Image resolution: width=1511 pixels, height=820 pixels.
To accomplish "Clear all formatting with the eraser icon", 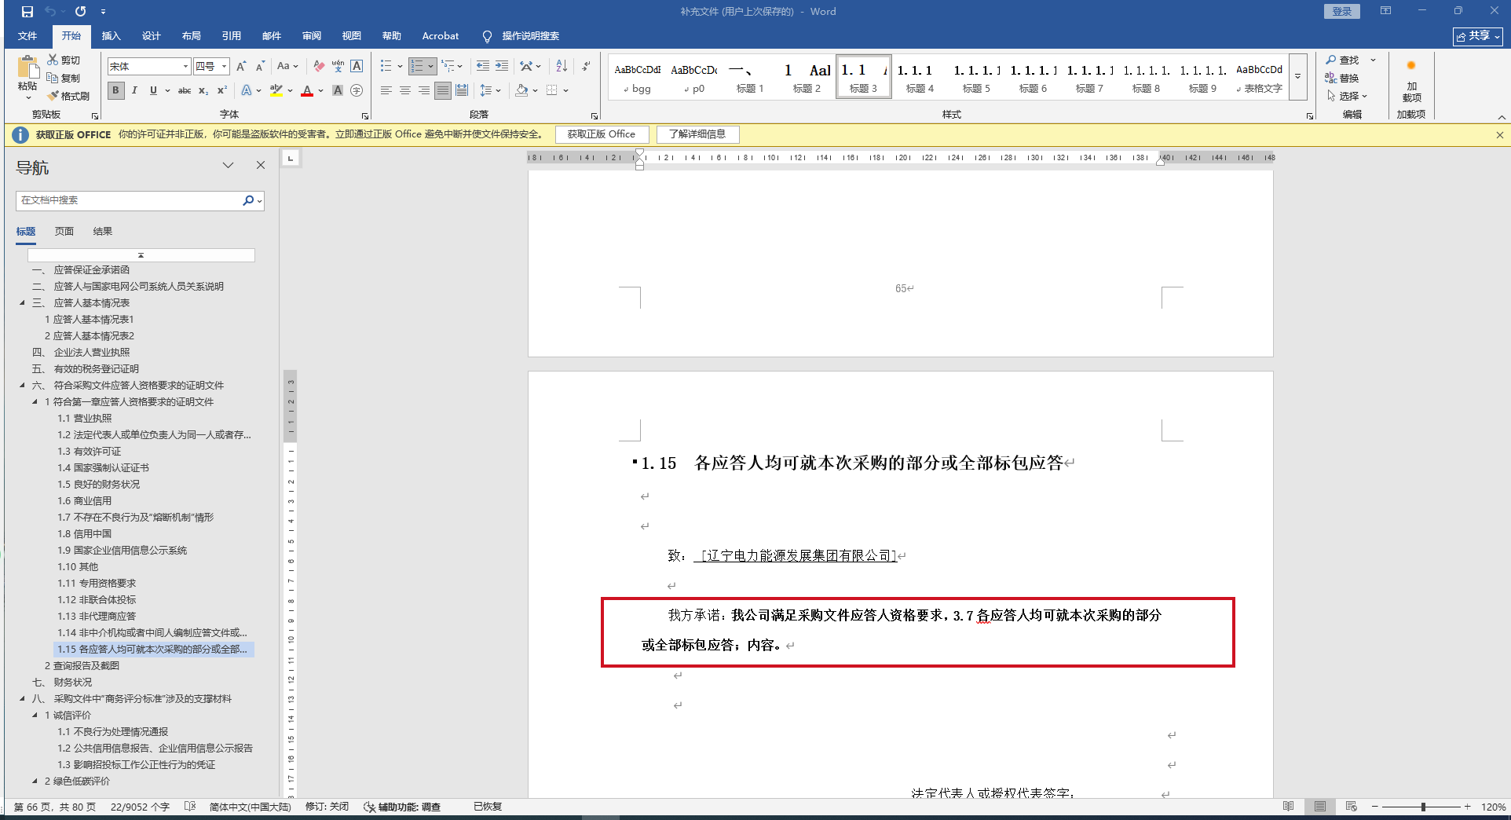I will pyautogui.click(x=318, y=66).
